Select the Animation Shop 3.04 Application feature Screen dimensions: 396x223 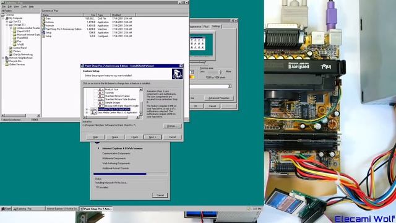[114, 109]
